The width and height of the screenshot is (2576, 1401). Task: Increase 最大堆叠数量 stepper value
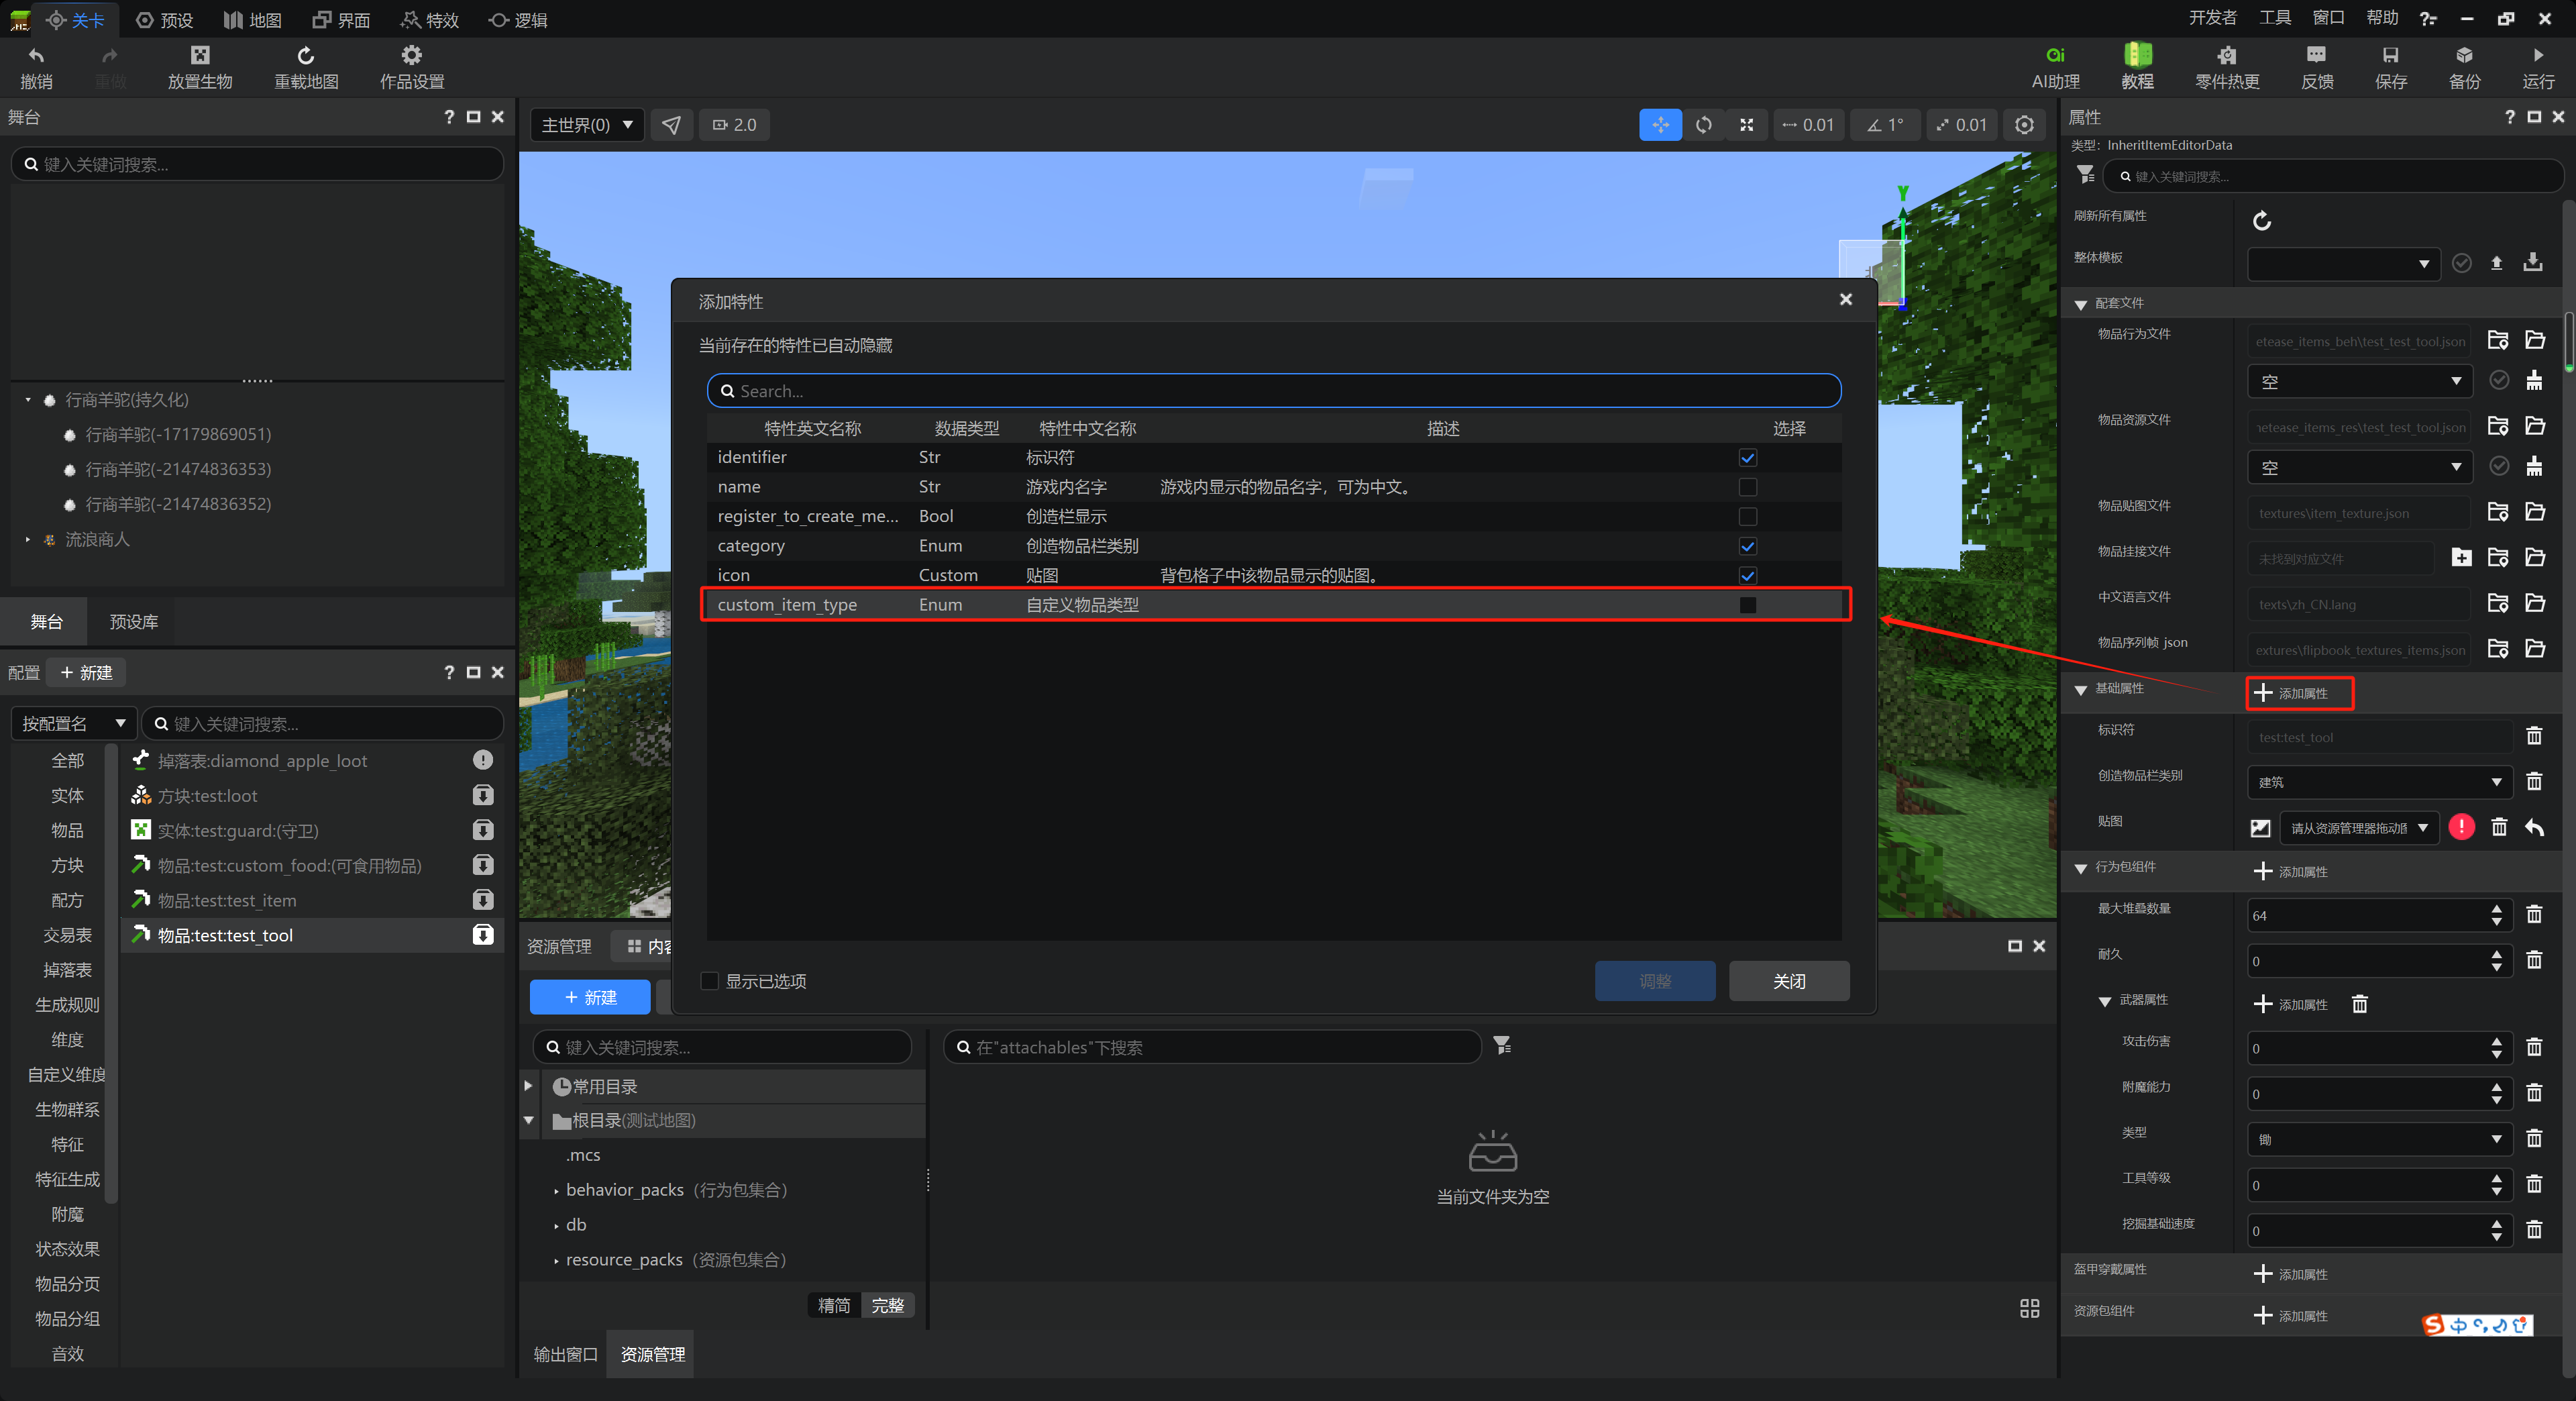pyautogui.click(x=2496, y=908)
